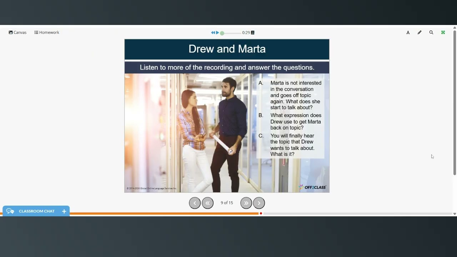Click the audio time 0:29
Screen dimensions: 457x257
pos(246,32)
